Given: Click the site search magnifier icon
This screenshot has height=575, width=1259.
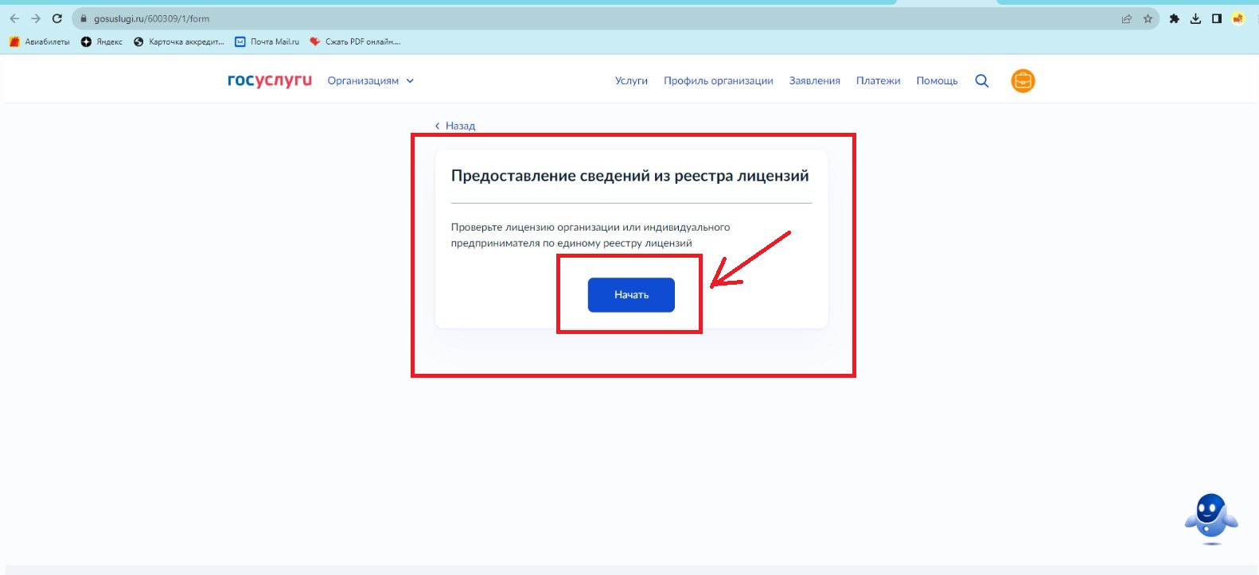Looking at the screenshot, I should coord(982,80).
